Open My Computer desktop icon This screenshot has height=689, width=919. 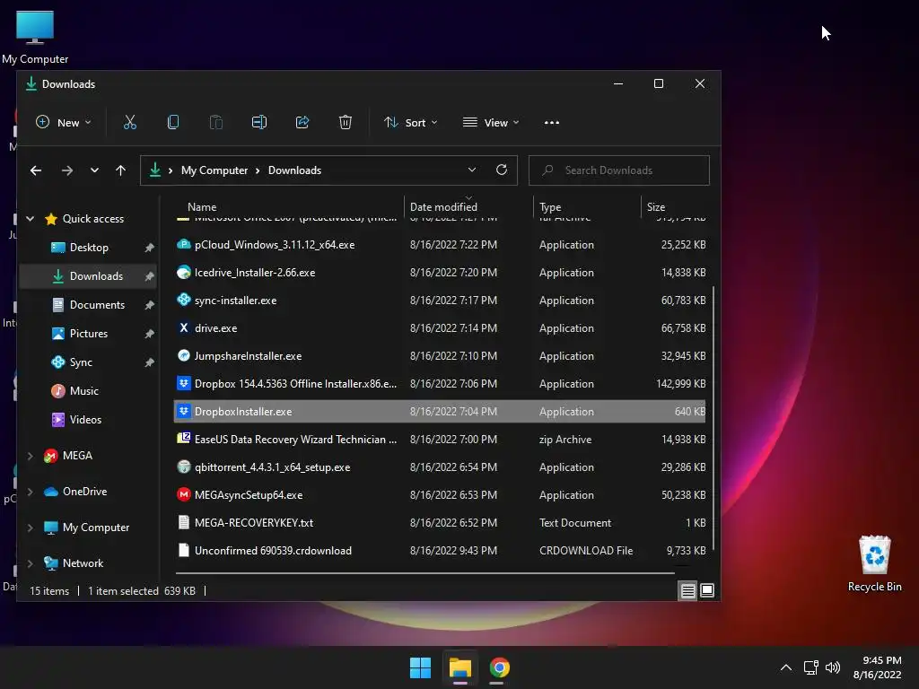click(35, 38)
